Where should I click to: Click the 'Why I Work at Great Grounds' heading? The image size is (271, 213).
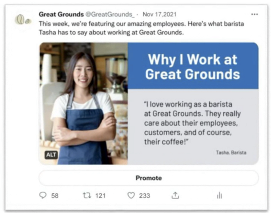pyautogui.click(x=192, y=67)
